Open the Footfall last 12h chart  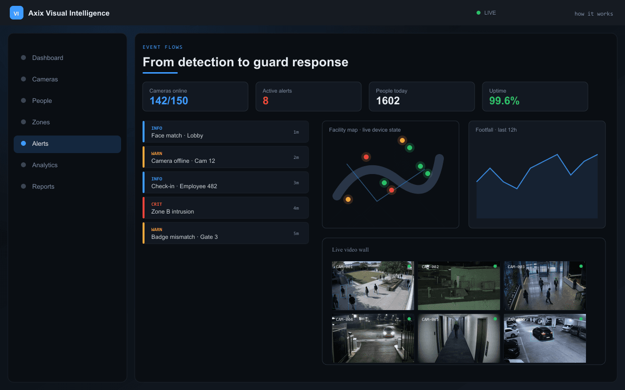(537, 175)
